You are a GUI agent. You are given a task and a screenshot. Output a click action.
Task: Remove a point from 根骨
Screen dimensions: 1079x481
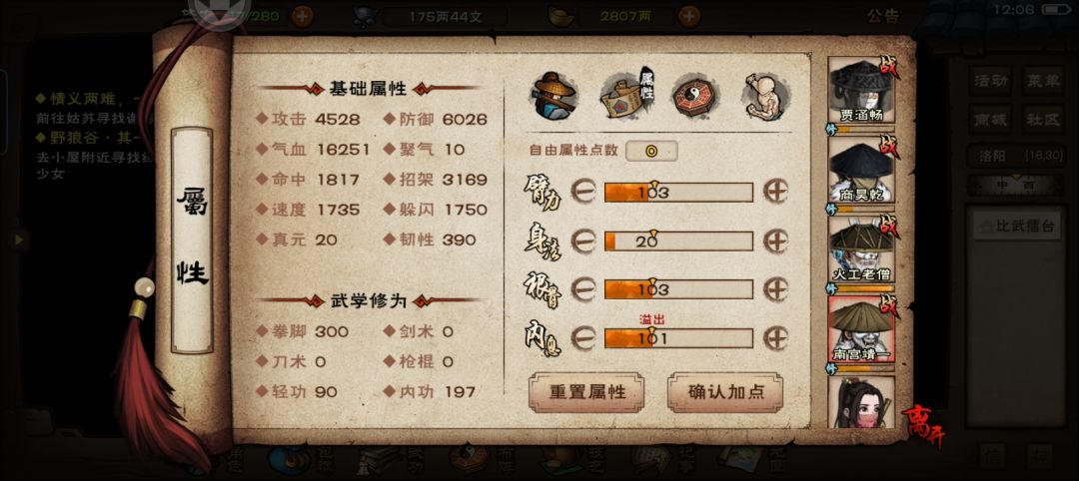pyautogui.click(x=583, y=289)
